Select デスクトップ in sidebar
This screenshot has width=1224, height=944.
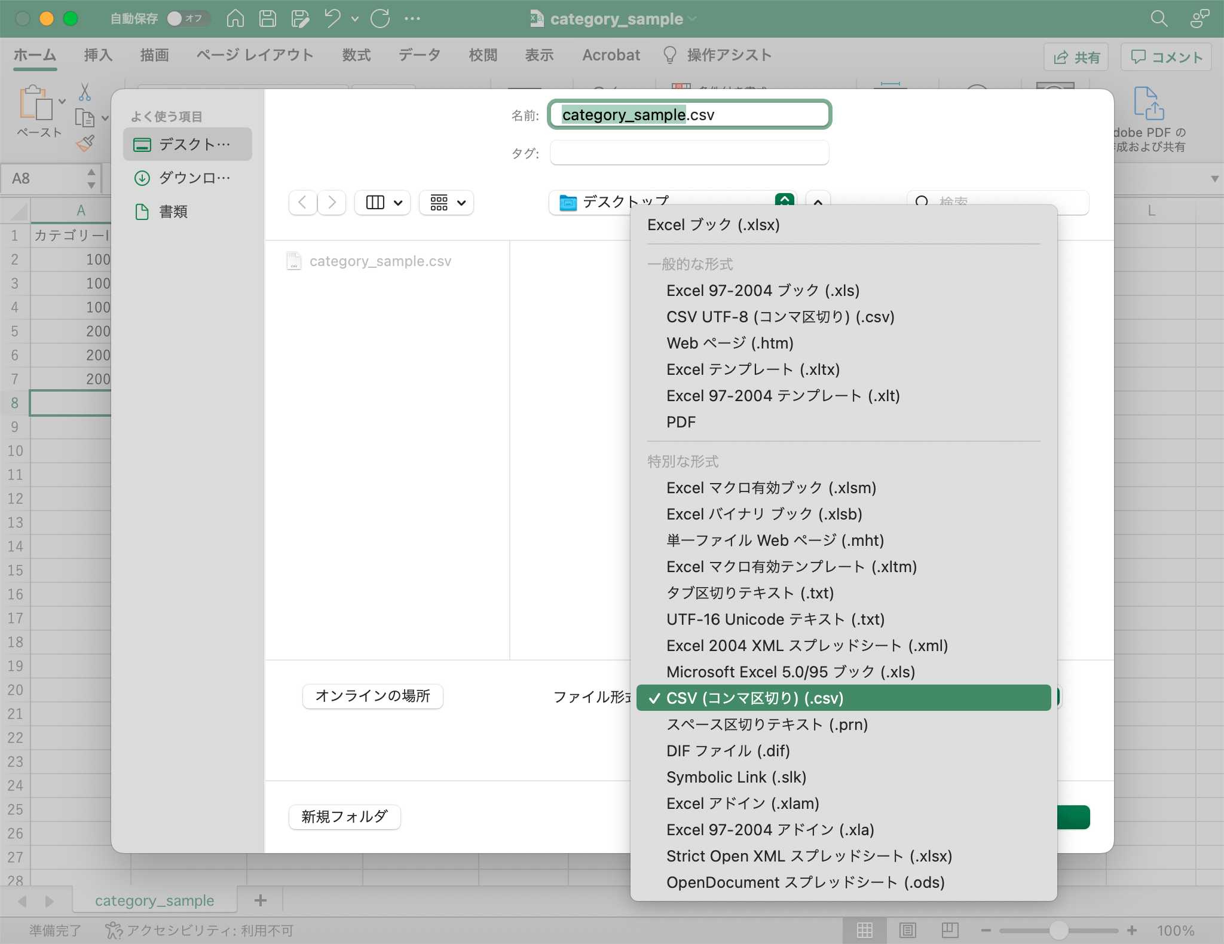click(188, 144)
